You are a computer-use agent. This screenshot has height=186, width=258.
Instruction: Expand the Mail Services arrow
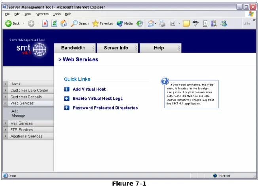tap(6, 123)
